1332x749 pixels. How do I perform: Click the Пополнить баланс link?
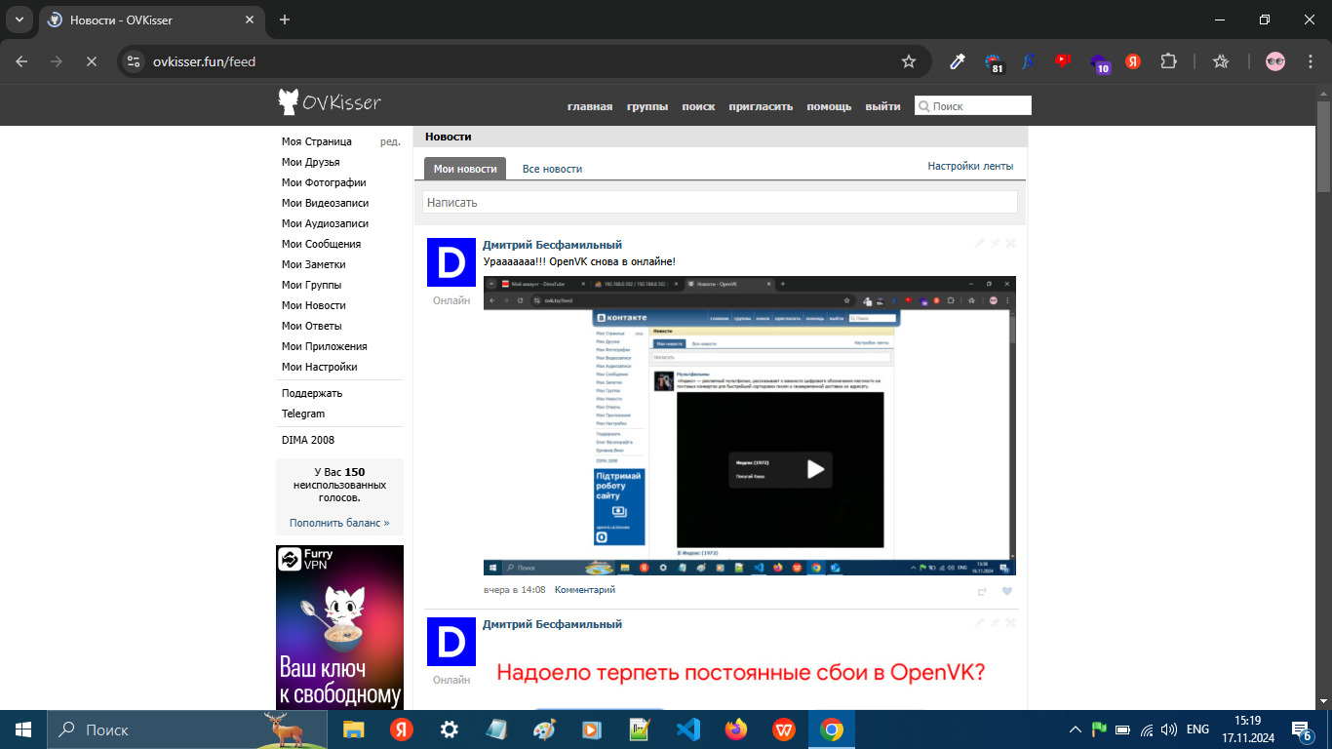click(338, 523)
